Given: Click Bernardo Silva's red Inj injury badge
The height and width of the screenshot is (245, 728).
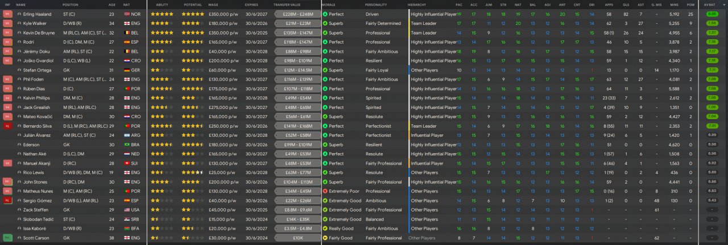Looking at the screenshot, I should pos(8,126).
